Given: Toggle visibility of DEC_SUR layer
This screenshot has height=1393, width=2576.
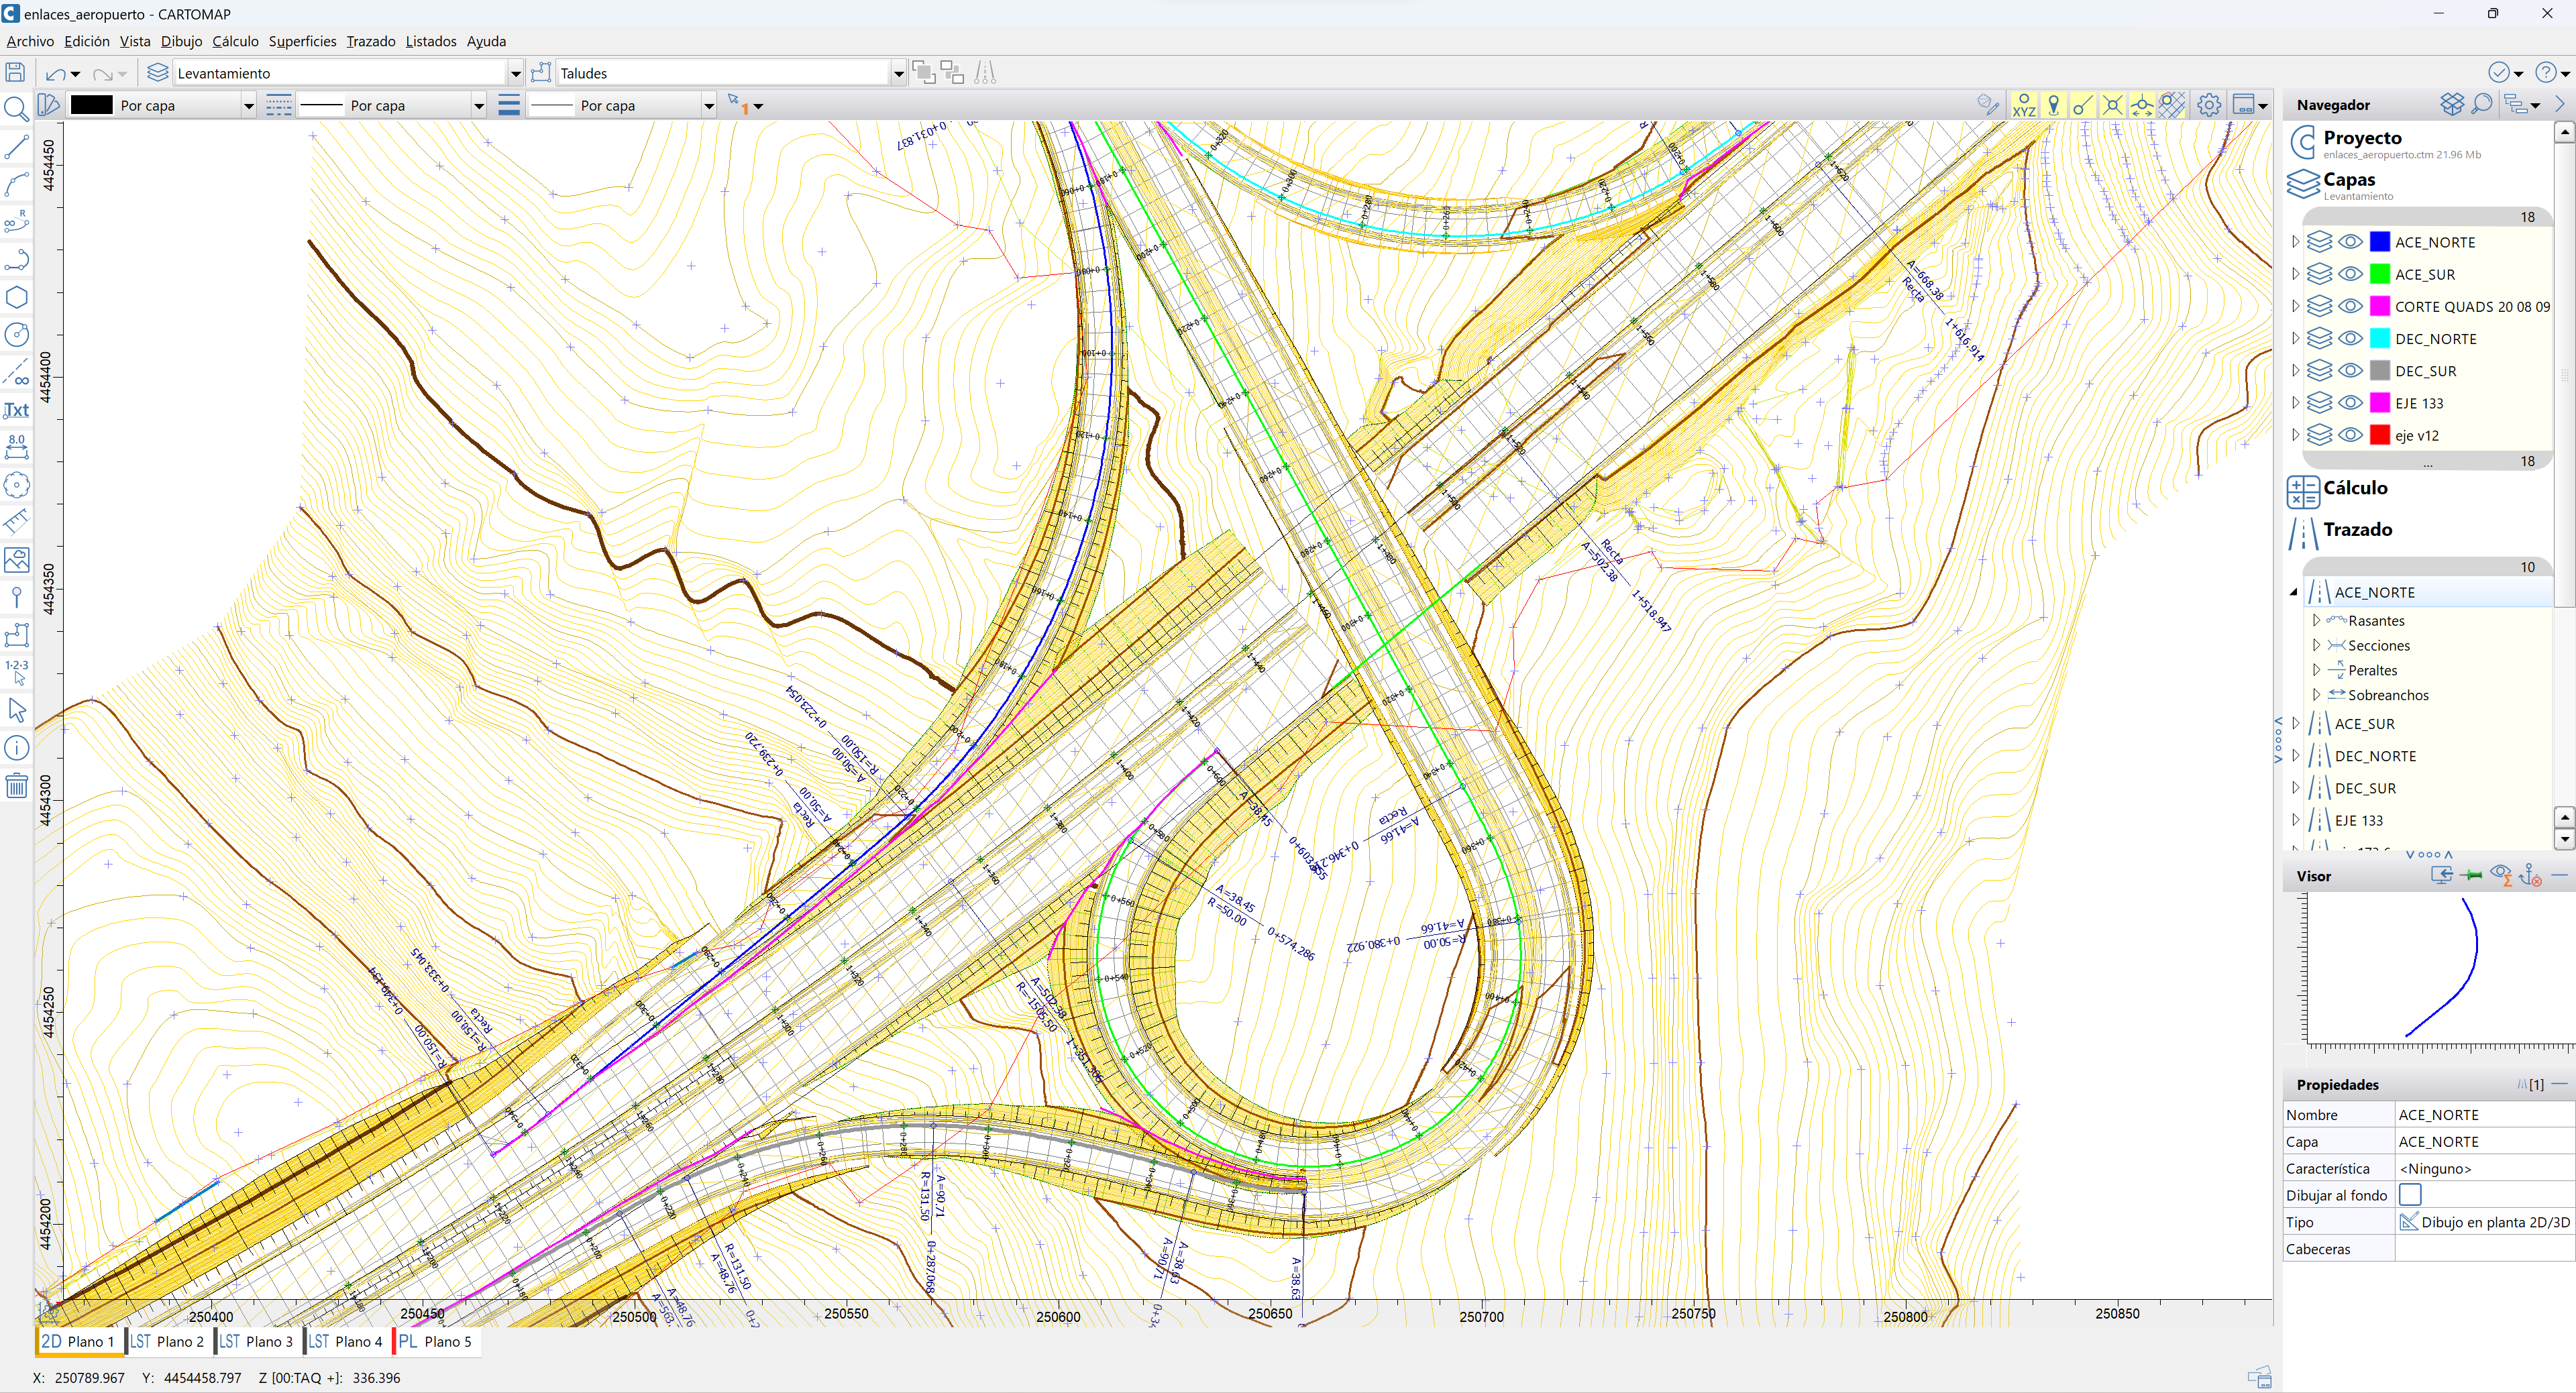Looking at the screenshot, I should point(2351,371).
